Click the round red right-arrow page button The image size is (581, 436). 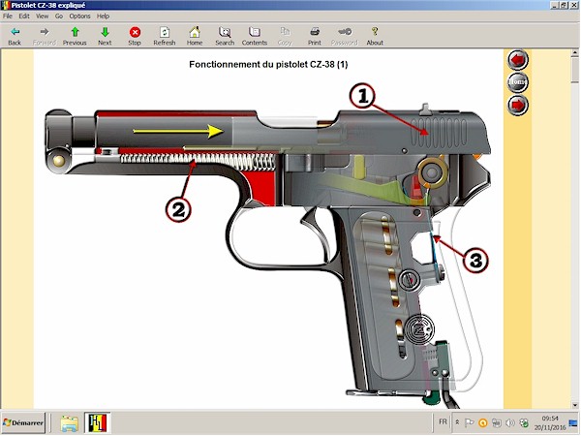[x=517, y=105]
